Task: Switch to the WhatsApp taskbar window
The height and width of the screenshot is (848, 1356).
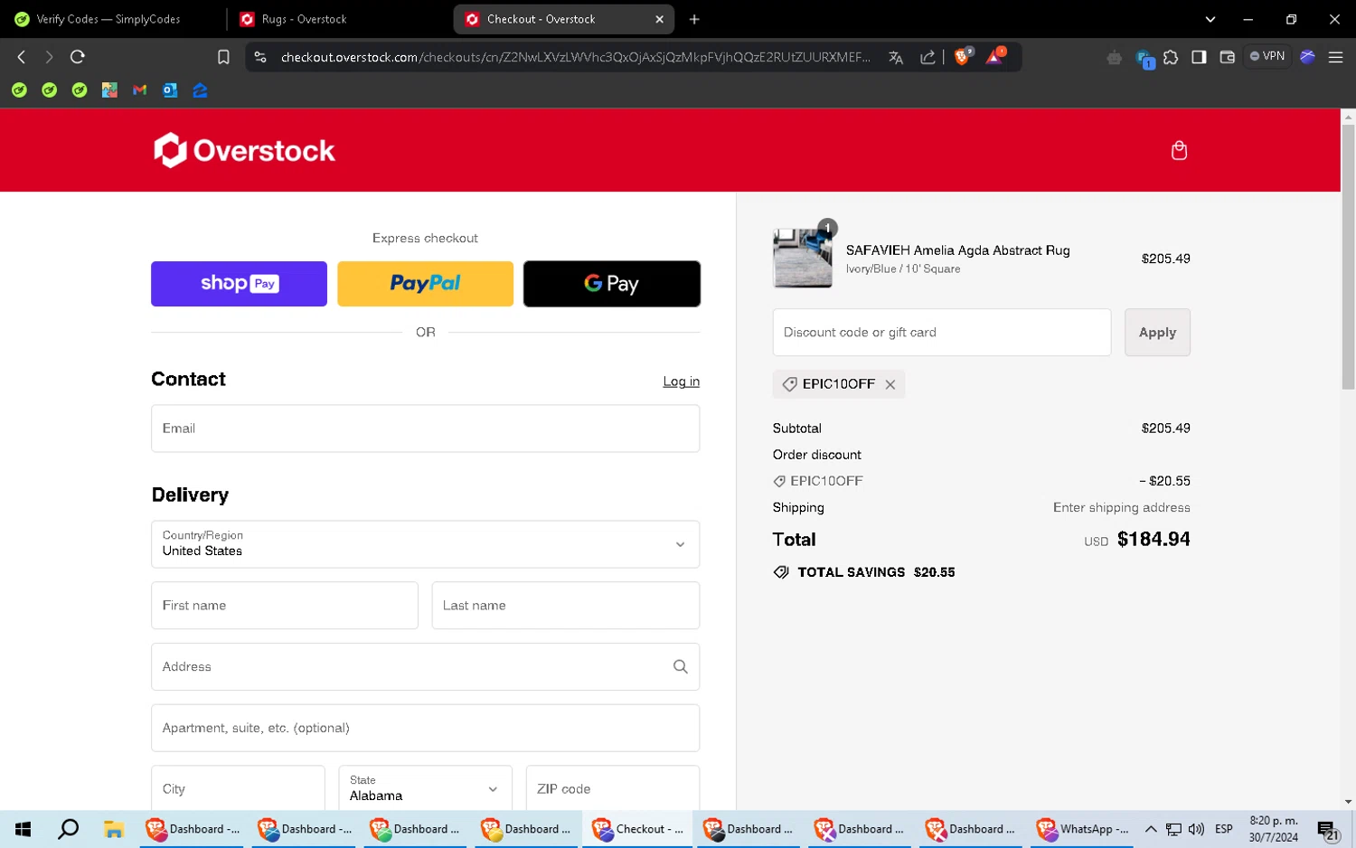Action: tap(1083, 829)
